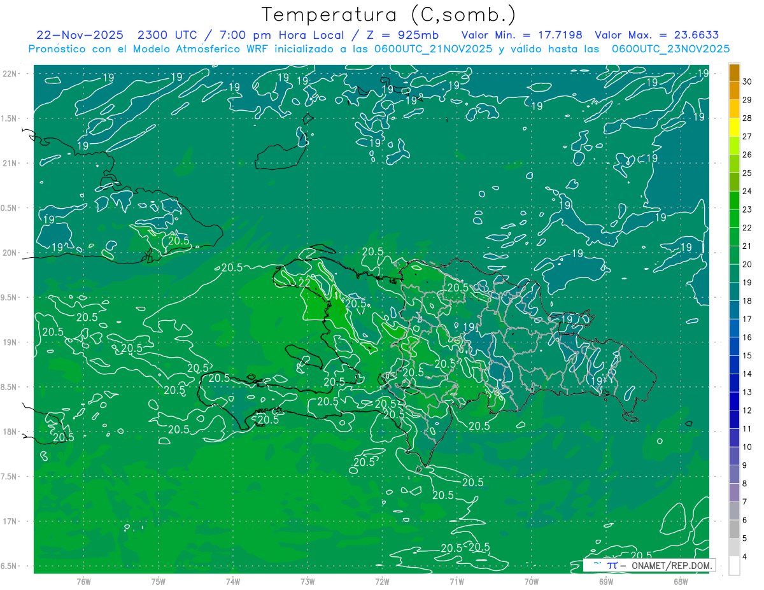Click the "71W" longitude axis label
This screenshot has height=590, width=764.
(456, 581)
